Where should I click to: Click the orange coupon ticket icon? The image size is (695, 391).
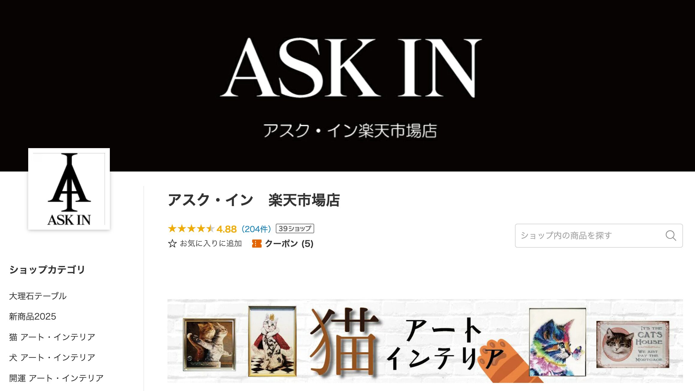pos(257,243)
